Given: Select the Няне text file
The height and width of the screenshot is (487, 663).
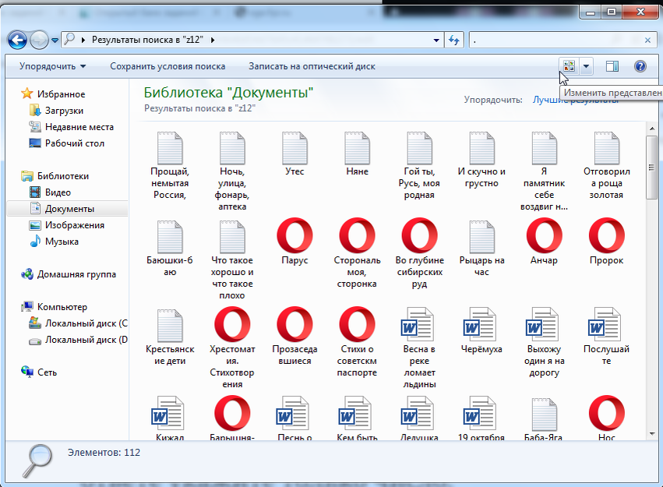Looking at the screenshot, I should [358, 154].
